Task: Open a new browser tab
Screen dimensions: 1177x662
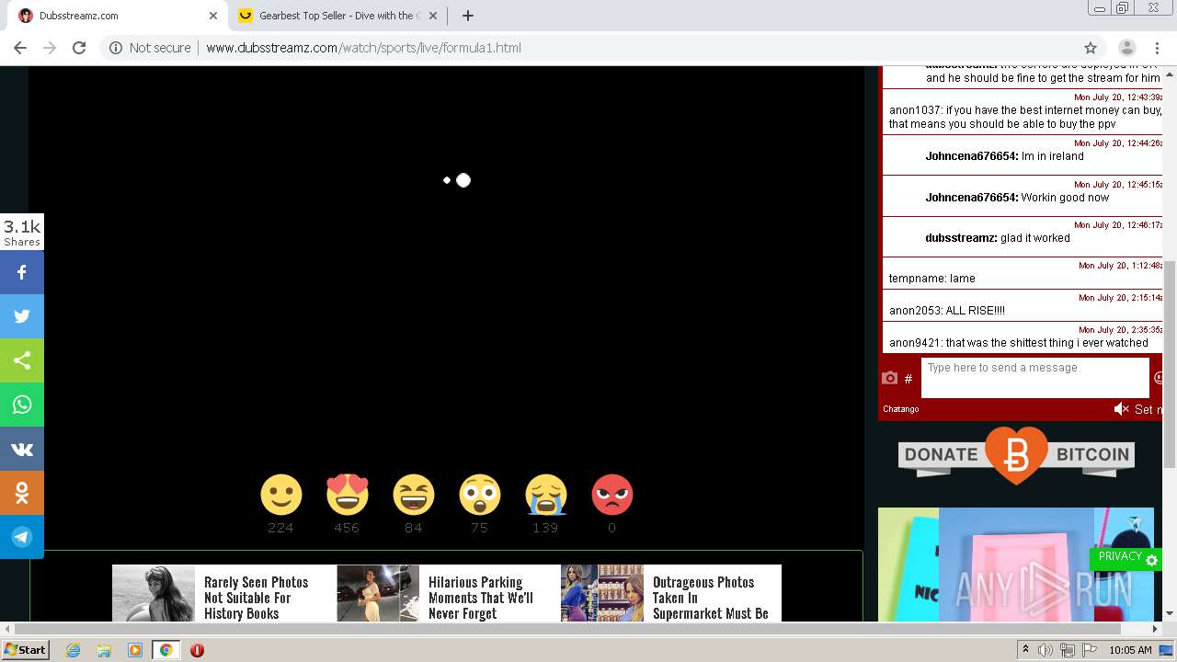Action: pyautogui.click(x=467, y=16)
